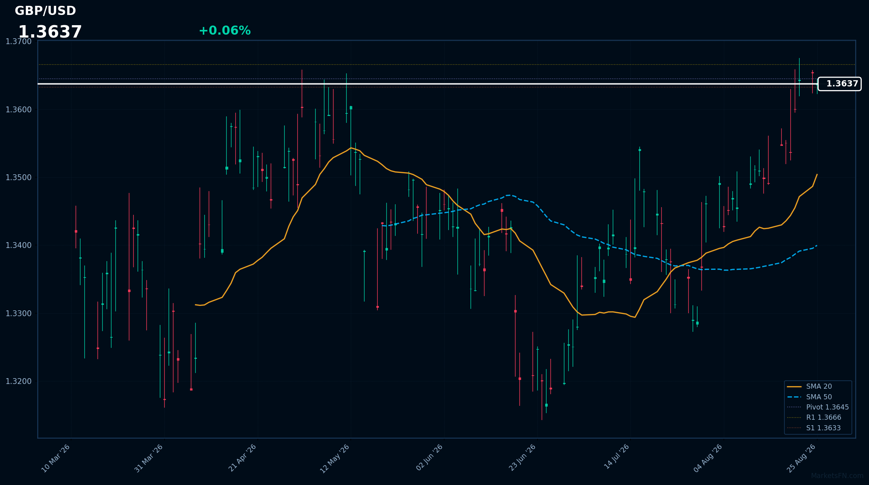Click the 23 Jun '26 date label
869x485 pixels.
pos(522,458)
